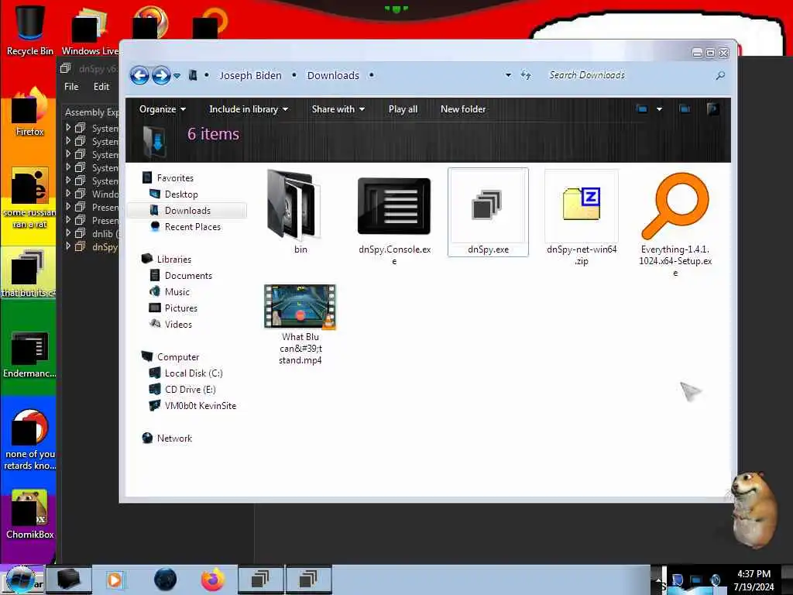
Task: Create a New folder
Action: [463, 109]
